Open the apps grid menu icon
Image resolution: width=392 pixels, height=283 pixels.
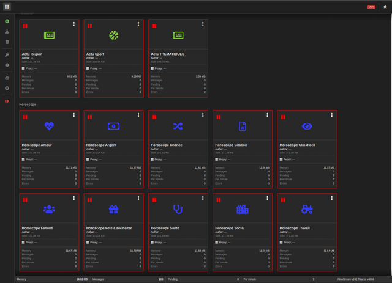[7, 7]
